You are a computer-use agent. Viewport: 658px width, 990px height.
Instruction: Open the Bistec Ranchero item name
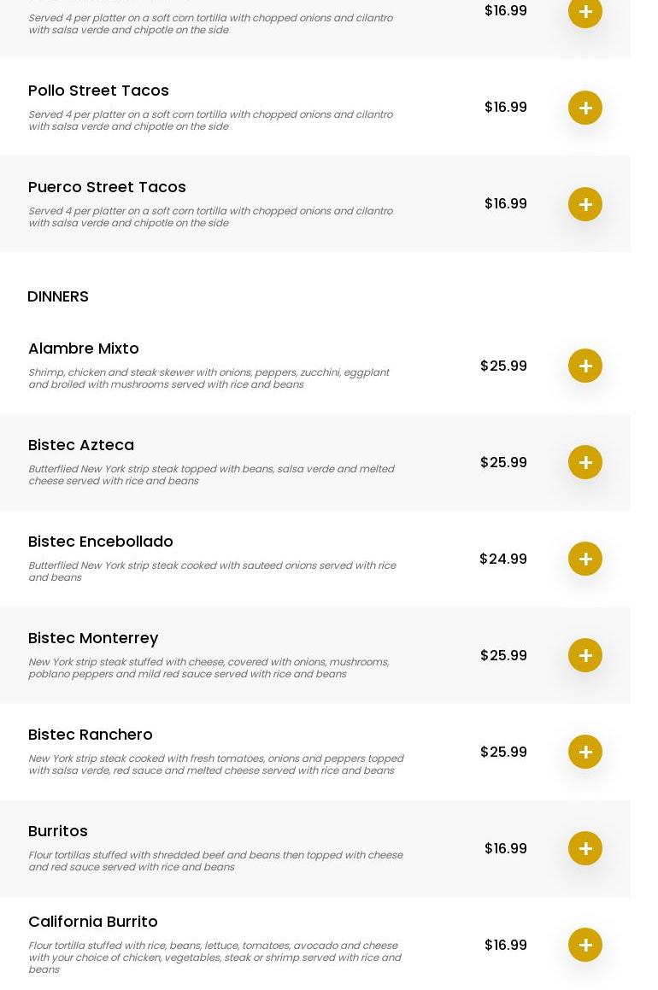point(91,735)
